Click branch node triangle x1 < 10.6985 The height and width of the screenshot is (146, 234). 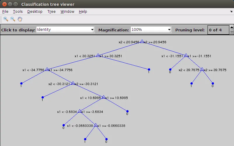coord(103,97)
